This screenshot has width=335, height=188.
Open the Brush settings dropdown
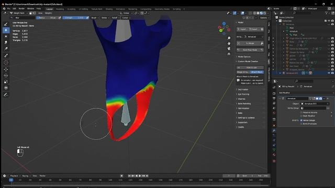[95, 18]
